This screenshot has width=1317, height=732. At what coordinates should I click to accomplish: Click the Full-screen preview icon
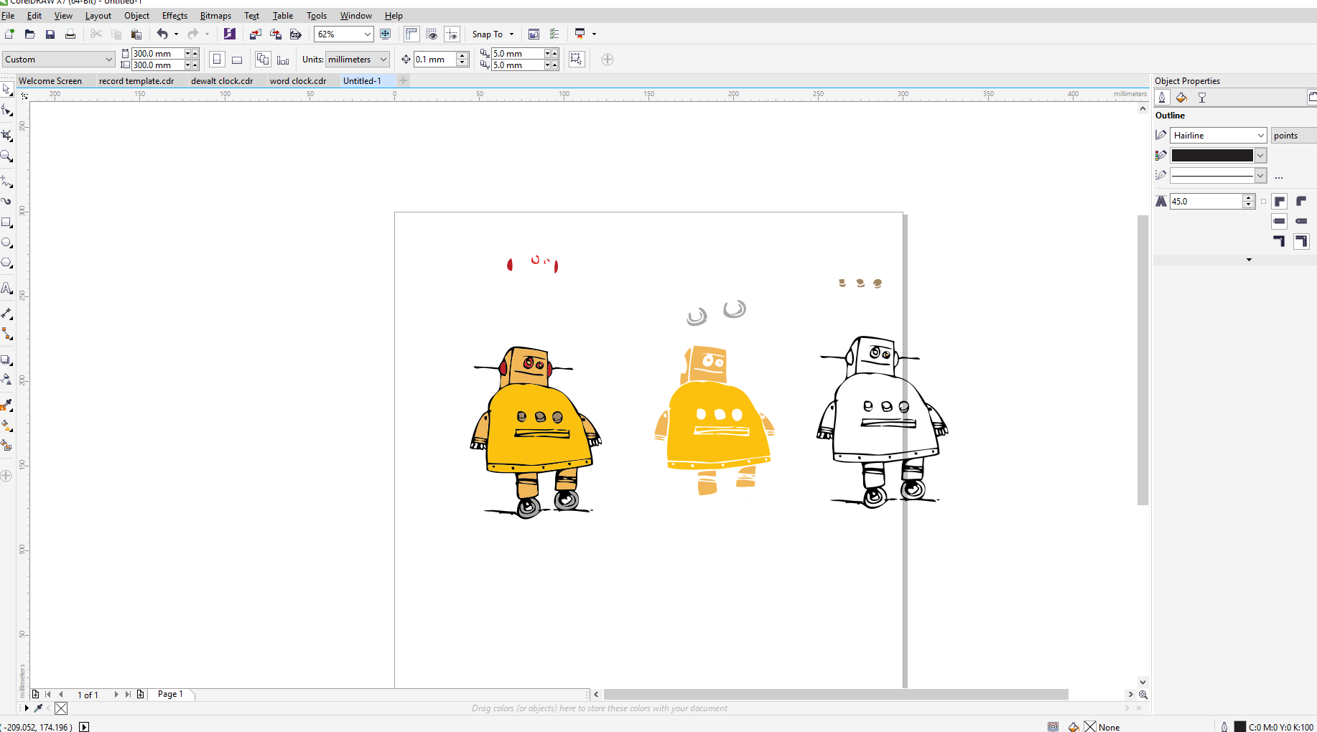point(386,34)
